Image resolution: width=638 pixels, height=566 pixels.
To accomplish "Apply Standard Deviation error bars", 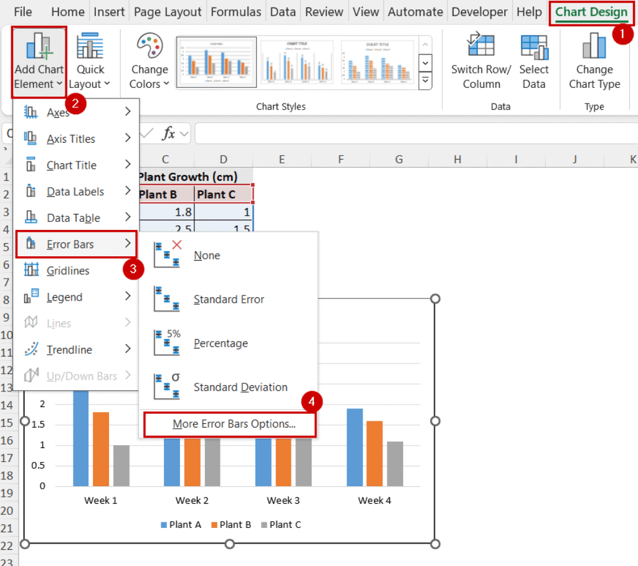I will coord(240,386).
